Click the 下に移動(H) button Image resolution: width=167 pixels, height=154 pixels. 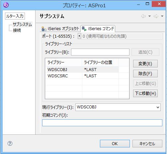pos(145,93)
